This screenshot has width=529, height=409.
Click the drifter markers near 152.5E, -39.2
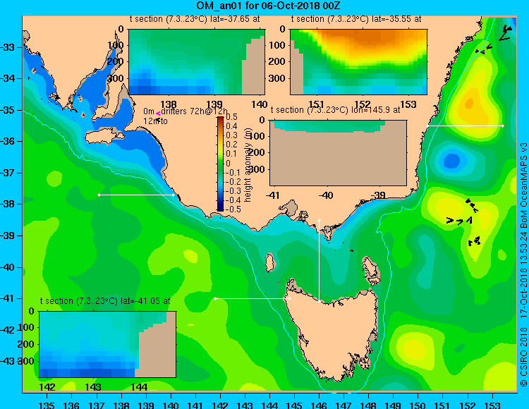(x=475, y=241)
